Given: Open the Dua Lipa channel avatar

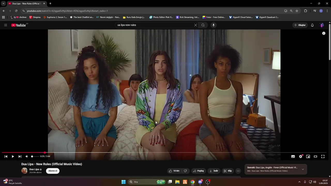Looking at the screenshot, I should click(x=24, y=171).
